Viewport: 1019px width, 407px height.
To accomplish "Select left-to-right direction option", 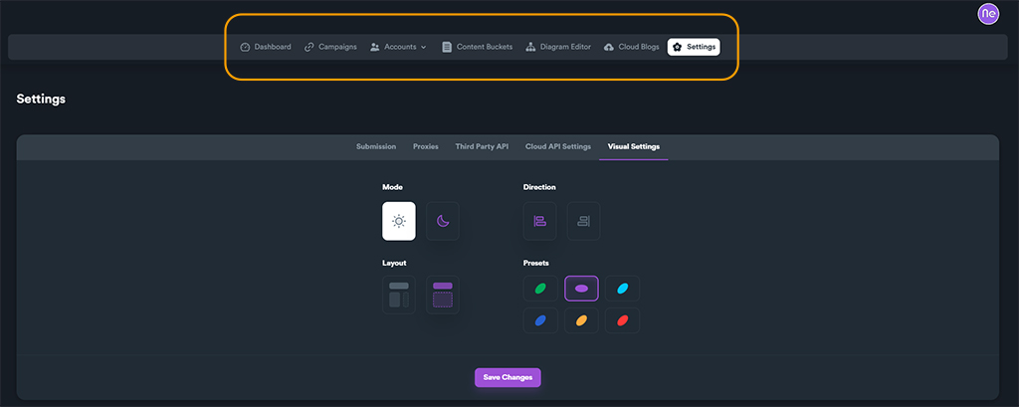I will pyautogui.click(x=540, y=221).
